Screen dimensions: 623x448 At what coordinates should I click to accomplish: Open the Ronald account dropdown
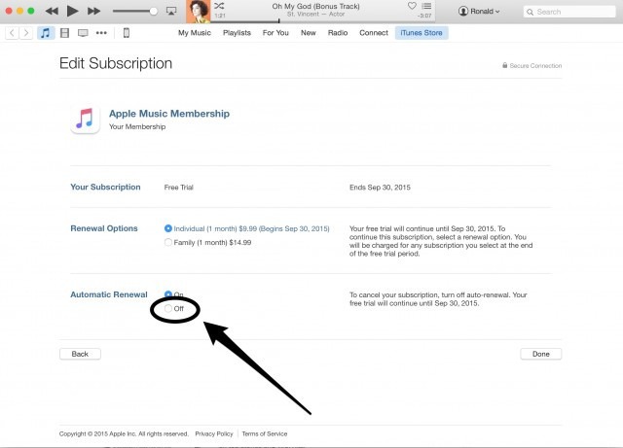pos(479,11)
